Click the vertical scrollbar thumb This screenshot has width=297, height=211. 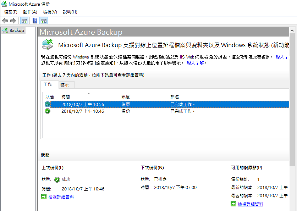(292, 100)
